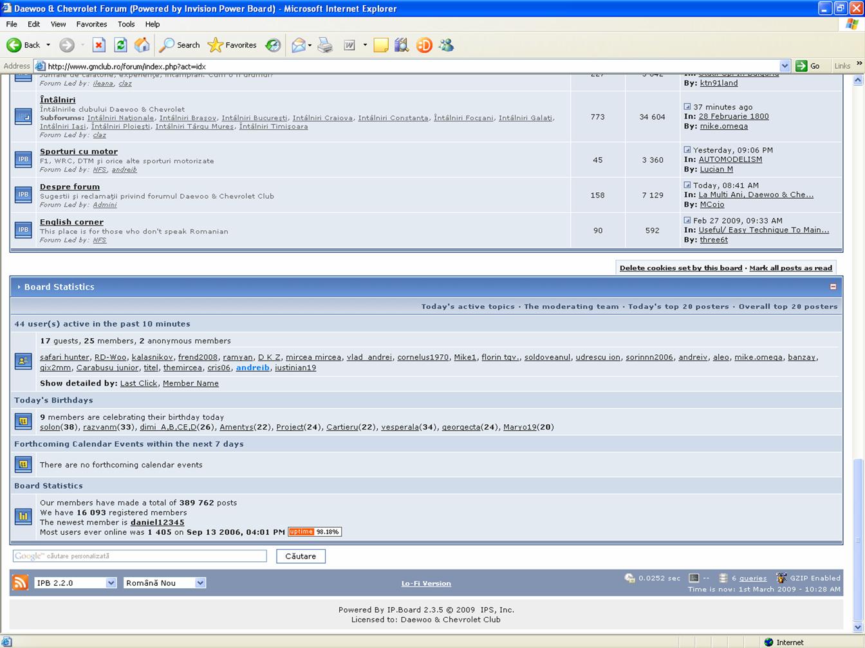Click Mark all posts as read
This screenshot has width=865, height=648.
point(790,268)
